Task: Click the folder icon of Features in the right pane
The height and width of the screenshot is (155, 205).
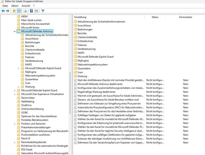Action: click(x=75, y=45)
